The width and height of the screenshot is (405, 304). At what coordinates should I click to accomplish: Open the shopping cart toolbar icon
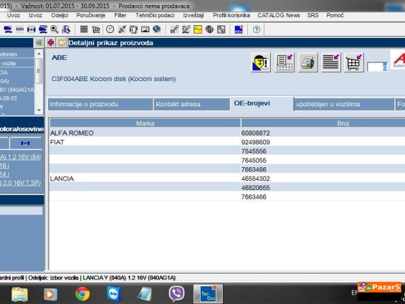pos(96,30)
